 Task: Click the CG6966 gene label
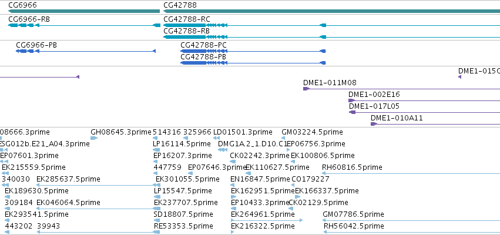pyautogui.click(x=22, y=5)
